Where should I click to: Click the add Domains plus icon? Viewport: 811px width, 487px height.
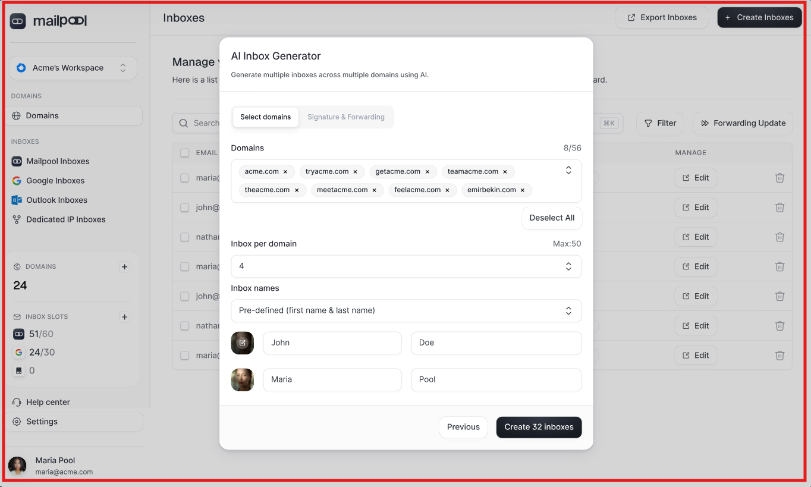(124, 267)
